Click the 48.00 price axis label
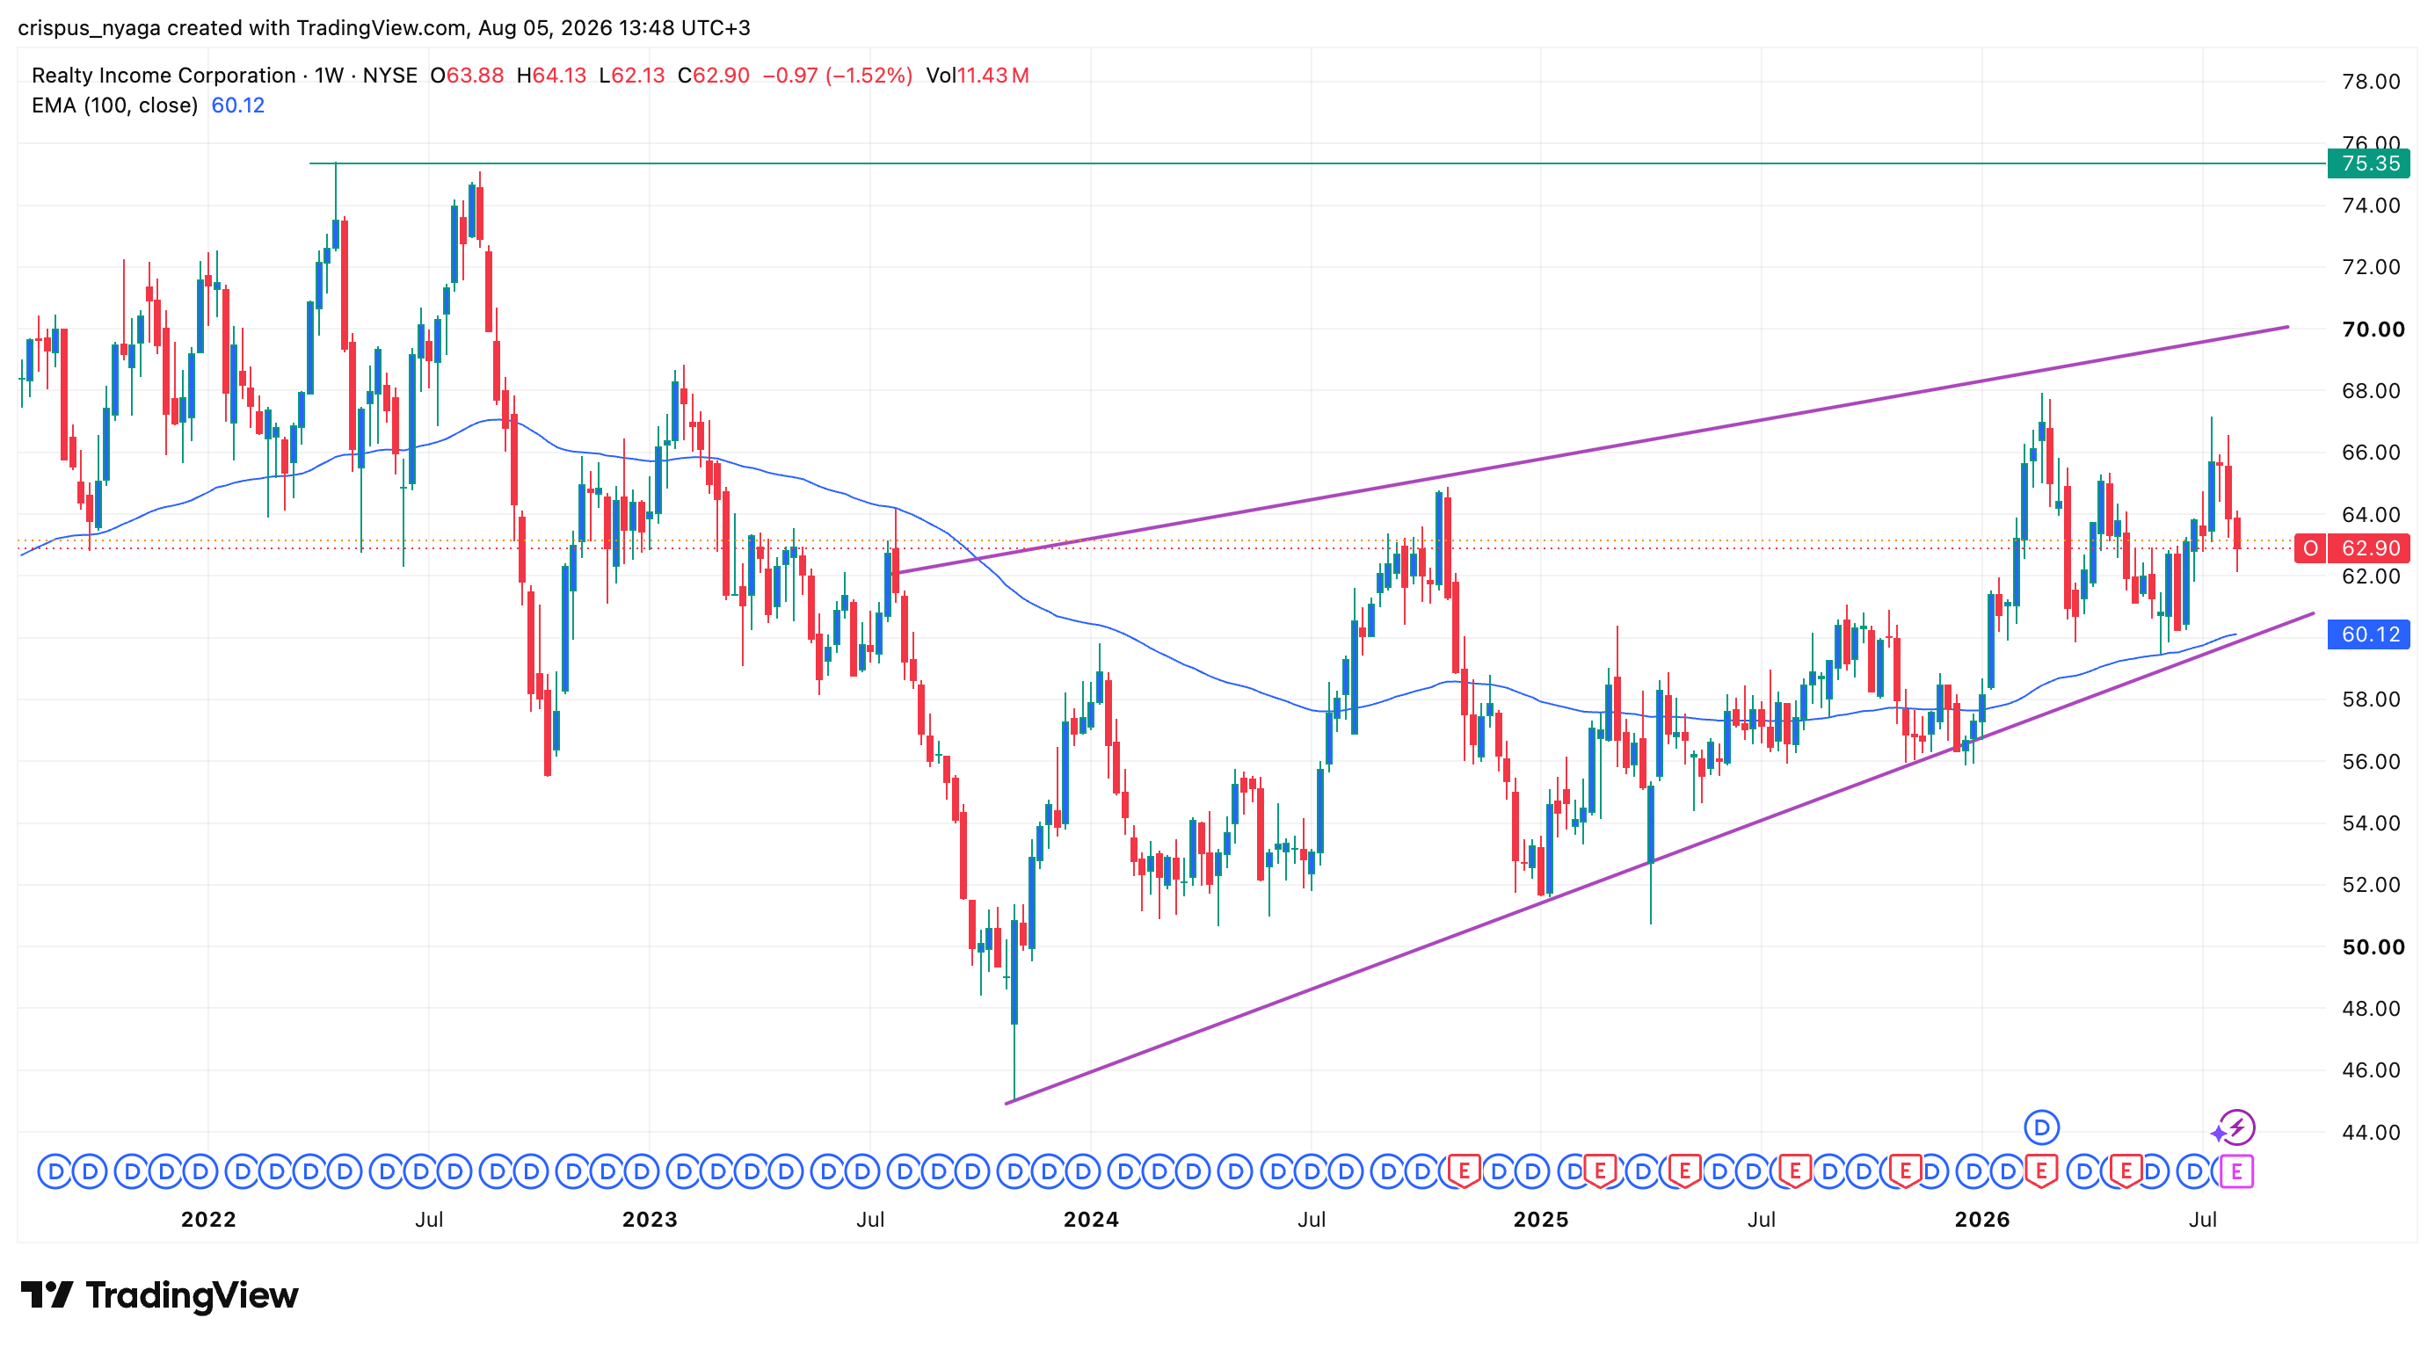The height and width of the screenshot is (1348, 2435). [x=2371, y=1008]
